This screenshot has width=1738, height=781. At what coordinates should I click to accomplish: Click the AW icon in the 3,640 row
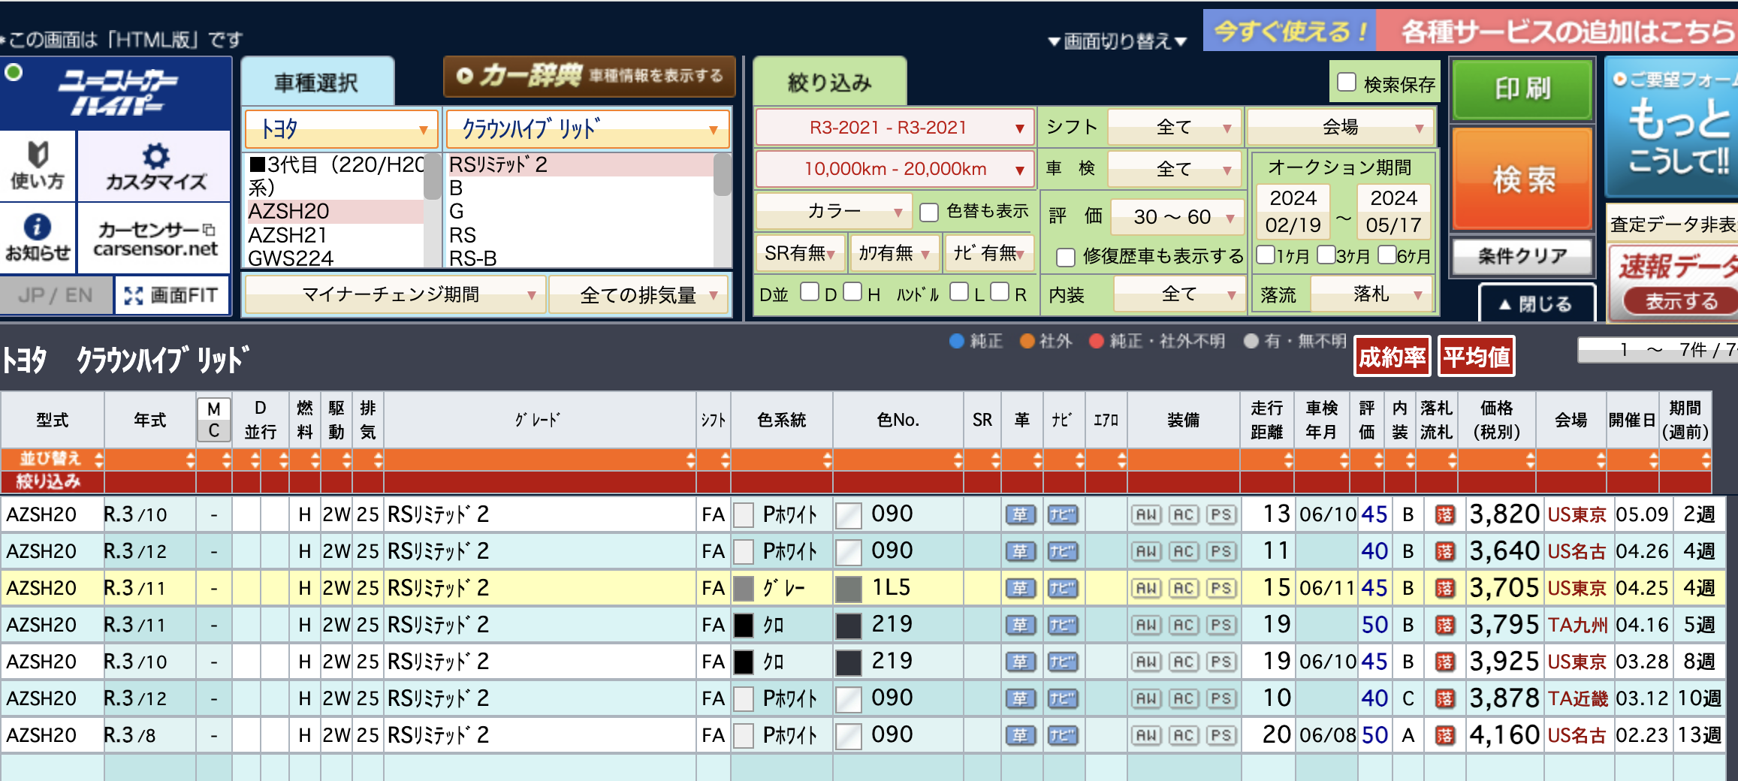1146,551
